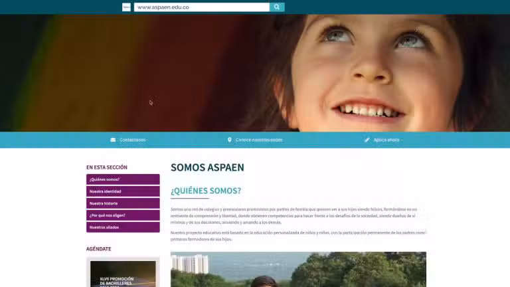Click the landscape photo below the description
The height and width of the screenshot is (287, 510).
[298, 269]
